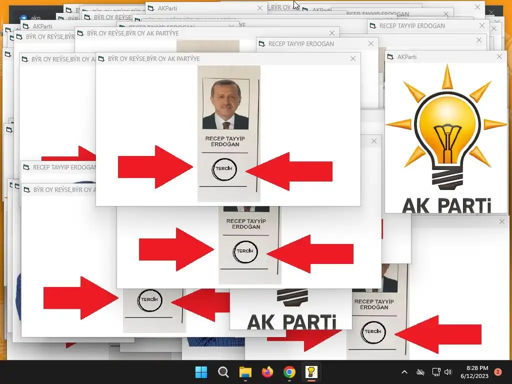Click the lightbulb logo in AKParti window

tap(446, 127)
